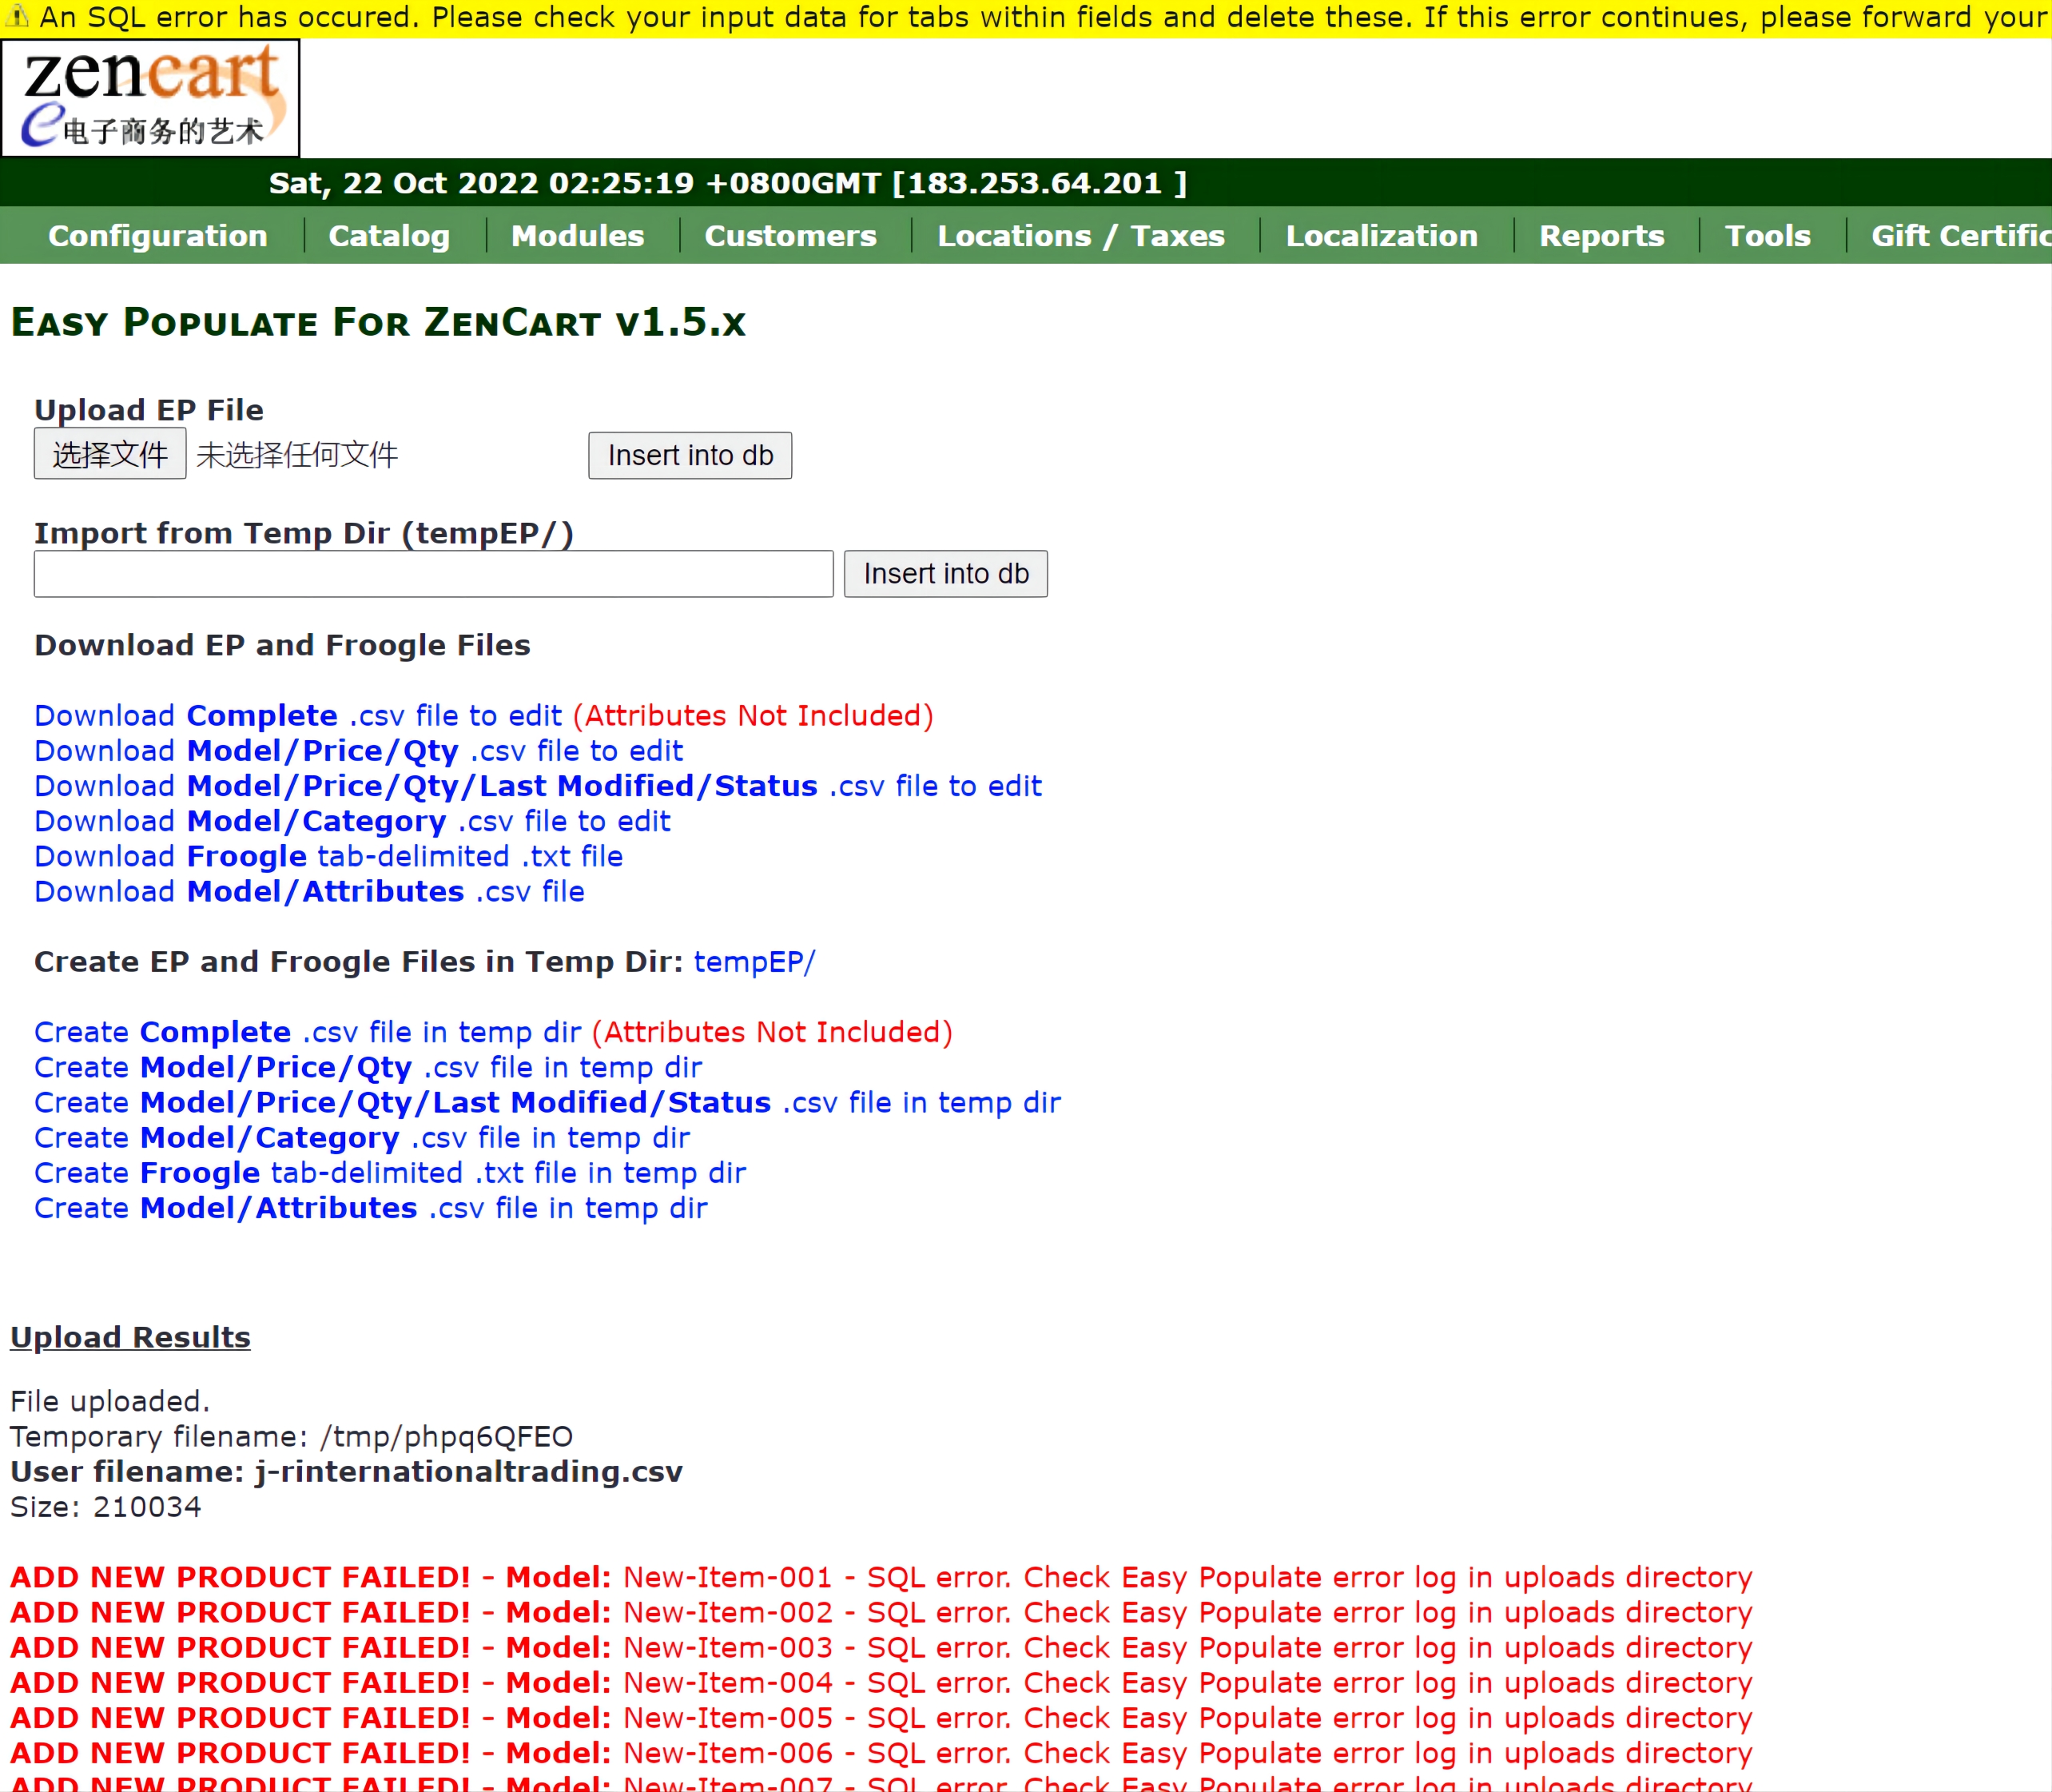2052x1792 pixels.
Task: Click the New-Item-001 failed product error line
Action: 881,1577
